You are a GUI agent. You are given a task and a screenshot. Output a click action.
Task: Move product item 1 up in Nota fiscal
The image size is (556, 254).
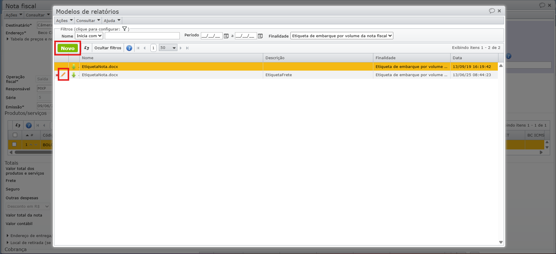[x=31, y=145]
